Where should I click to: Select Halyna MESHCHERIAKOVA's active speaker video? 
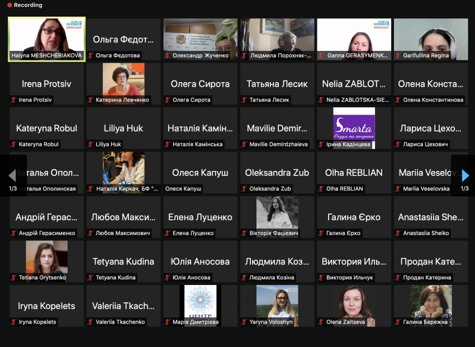coord(46,39)
